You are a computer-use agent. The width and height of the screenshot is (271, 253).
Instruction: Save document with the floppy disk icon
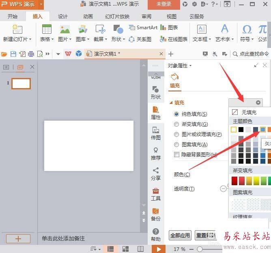[x=13, y=54]
